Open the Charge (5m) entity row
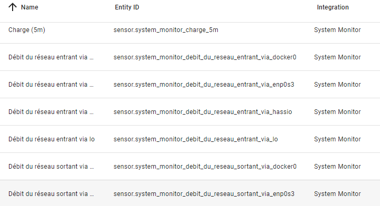The width and height of the screenshot is (380, 206). [x=190, y=30]
